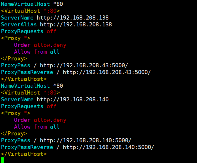Click the ProxyPassReverse keyword before the .43 URL
The image size is (197, 163).
click(x=27, y=72)
